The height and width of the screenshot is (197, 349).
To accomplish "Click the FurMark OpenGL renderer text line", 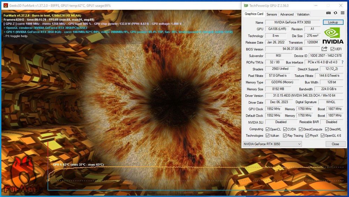I will pos(45,28).
